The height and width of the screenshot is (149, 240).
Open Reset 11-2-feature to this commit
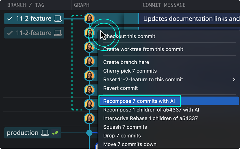pyautogui.click(x=143, y=79)
